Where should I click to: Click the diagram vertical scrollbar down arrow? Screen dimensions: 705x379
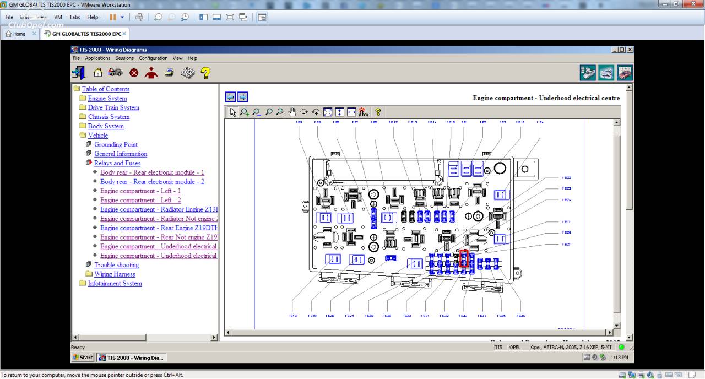(x=617, y=325)
